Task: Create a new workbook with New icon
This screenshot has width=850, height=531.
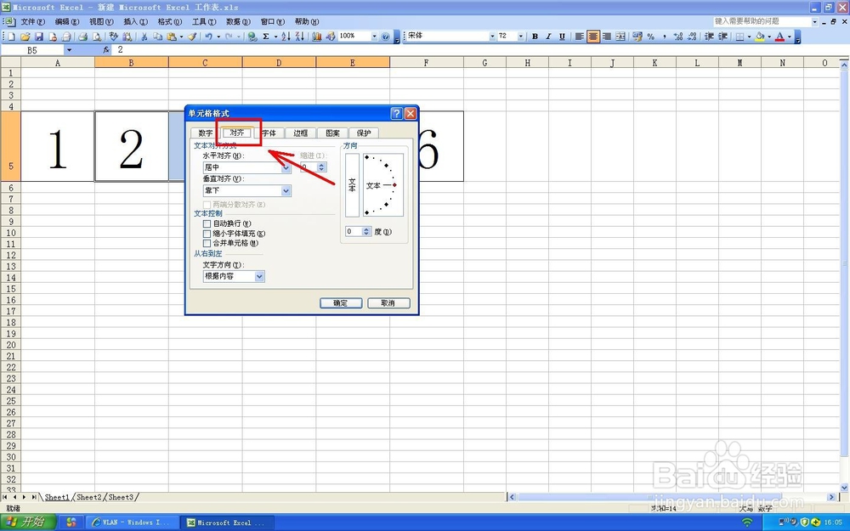Action: click(x=11, y=37)
